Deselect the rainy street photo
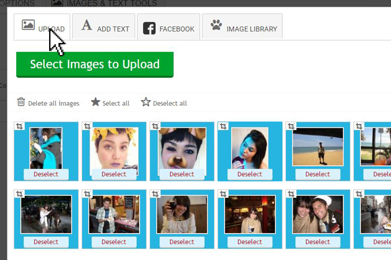Image resolution: width=391 pixels, height=260 pixels. (x=377, y=242)
